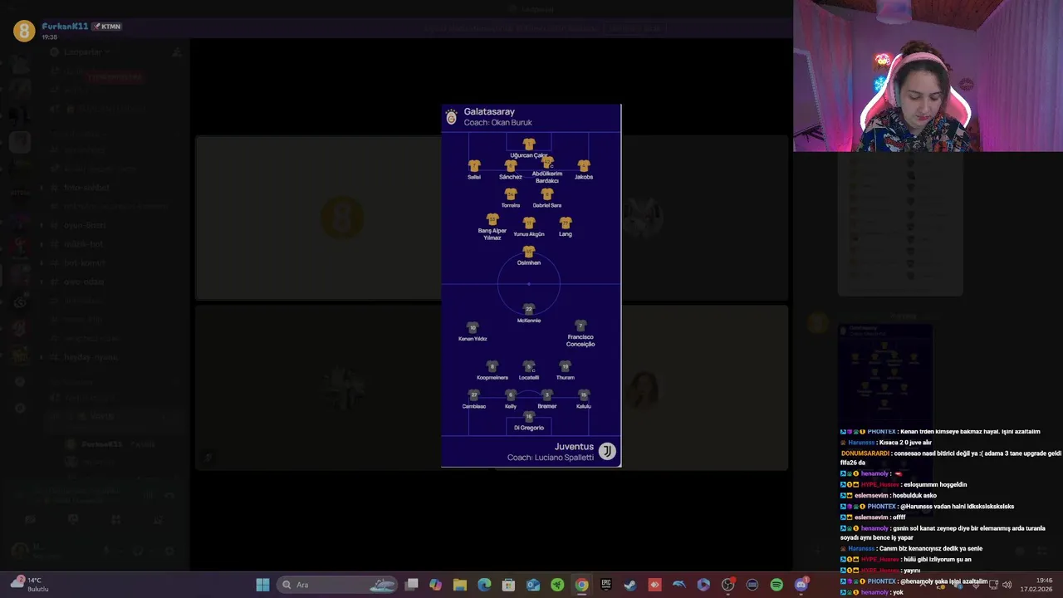This screenshot has height=598, width=1063.
Task: Click the Juventus team name label
Action: tap(574, 446)
